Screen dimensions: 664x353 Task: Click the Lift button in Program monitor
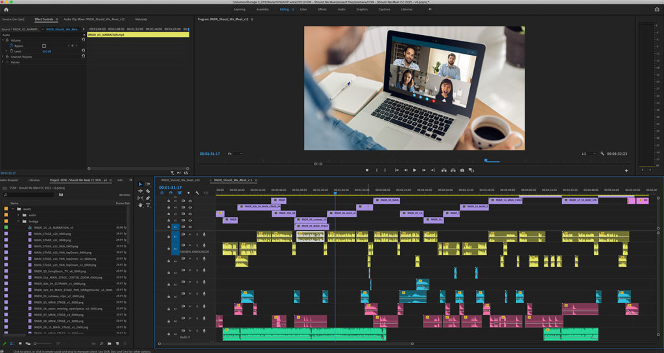(x=444, y=170)
